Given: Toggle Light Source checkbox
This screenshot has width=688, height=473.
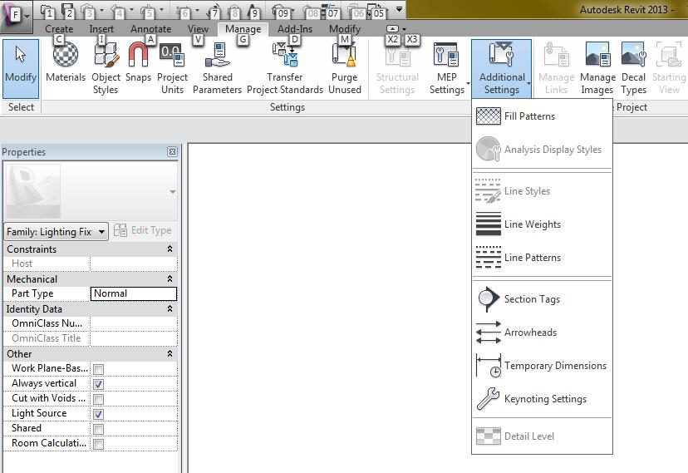Looking at the screenshot, I should (x=99, y=414).
